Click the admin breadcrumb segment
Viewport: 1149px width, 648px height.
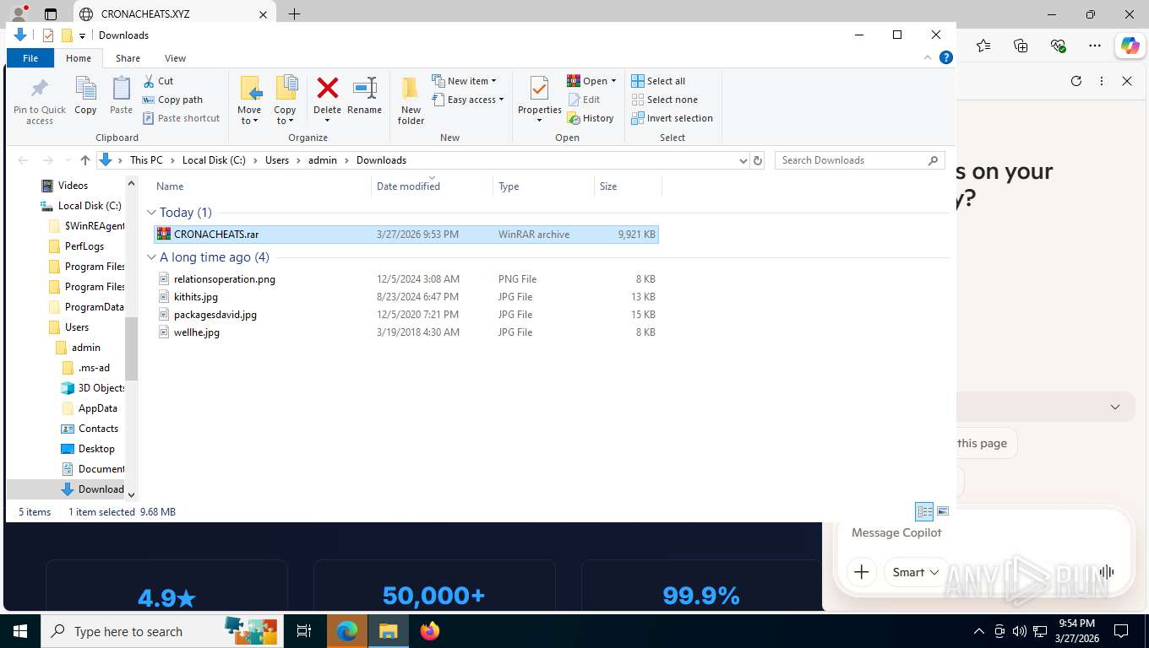point(323,160)
